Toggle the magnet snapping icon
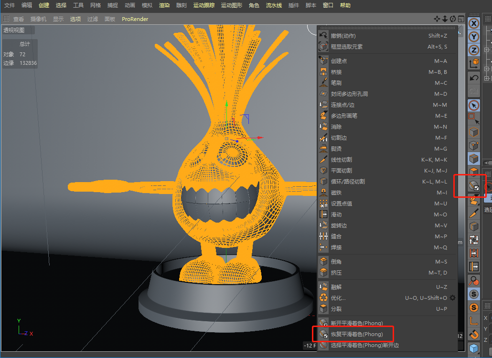492x358 pixels. [x=474, y=335]
